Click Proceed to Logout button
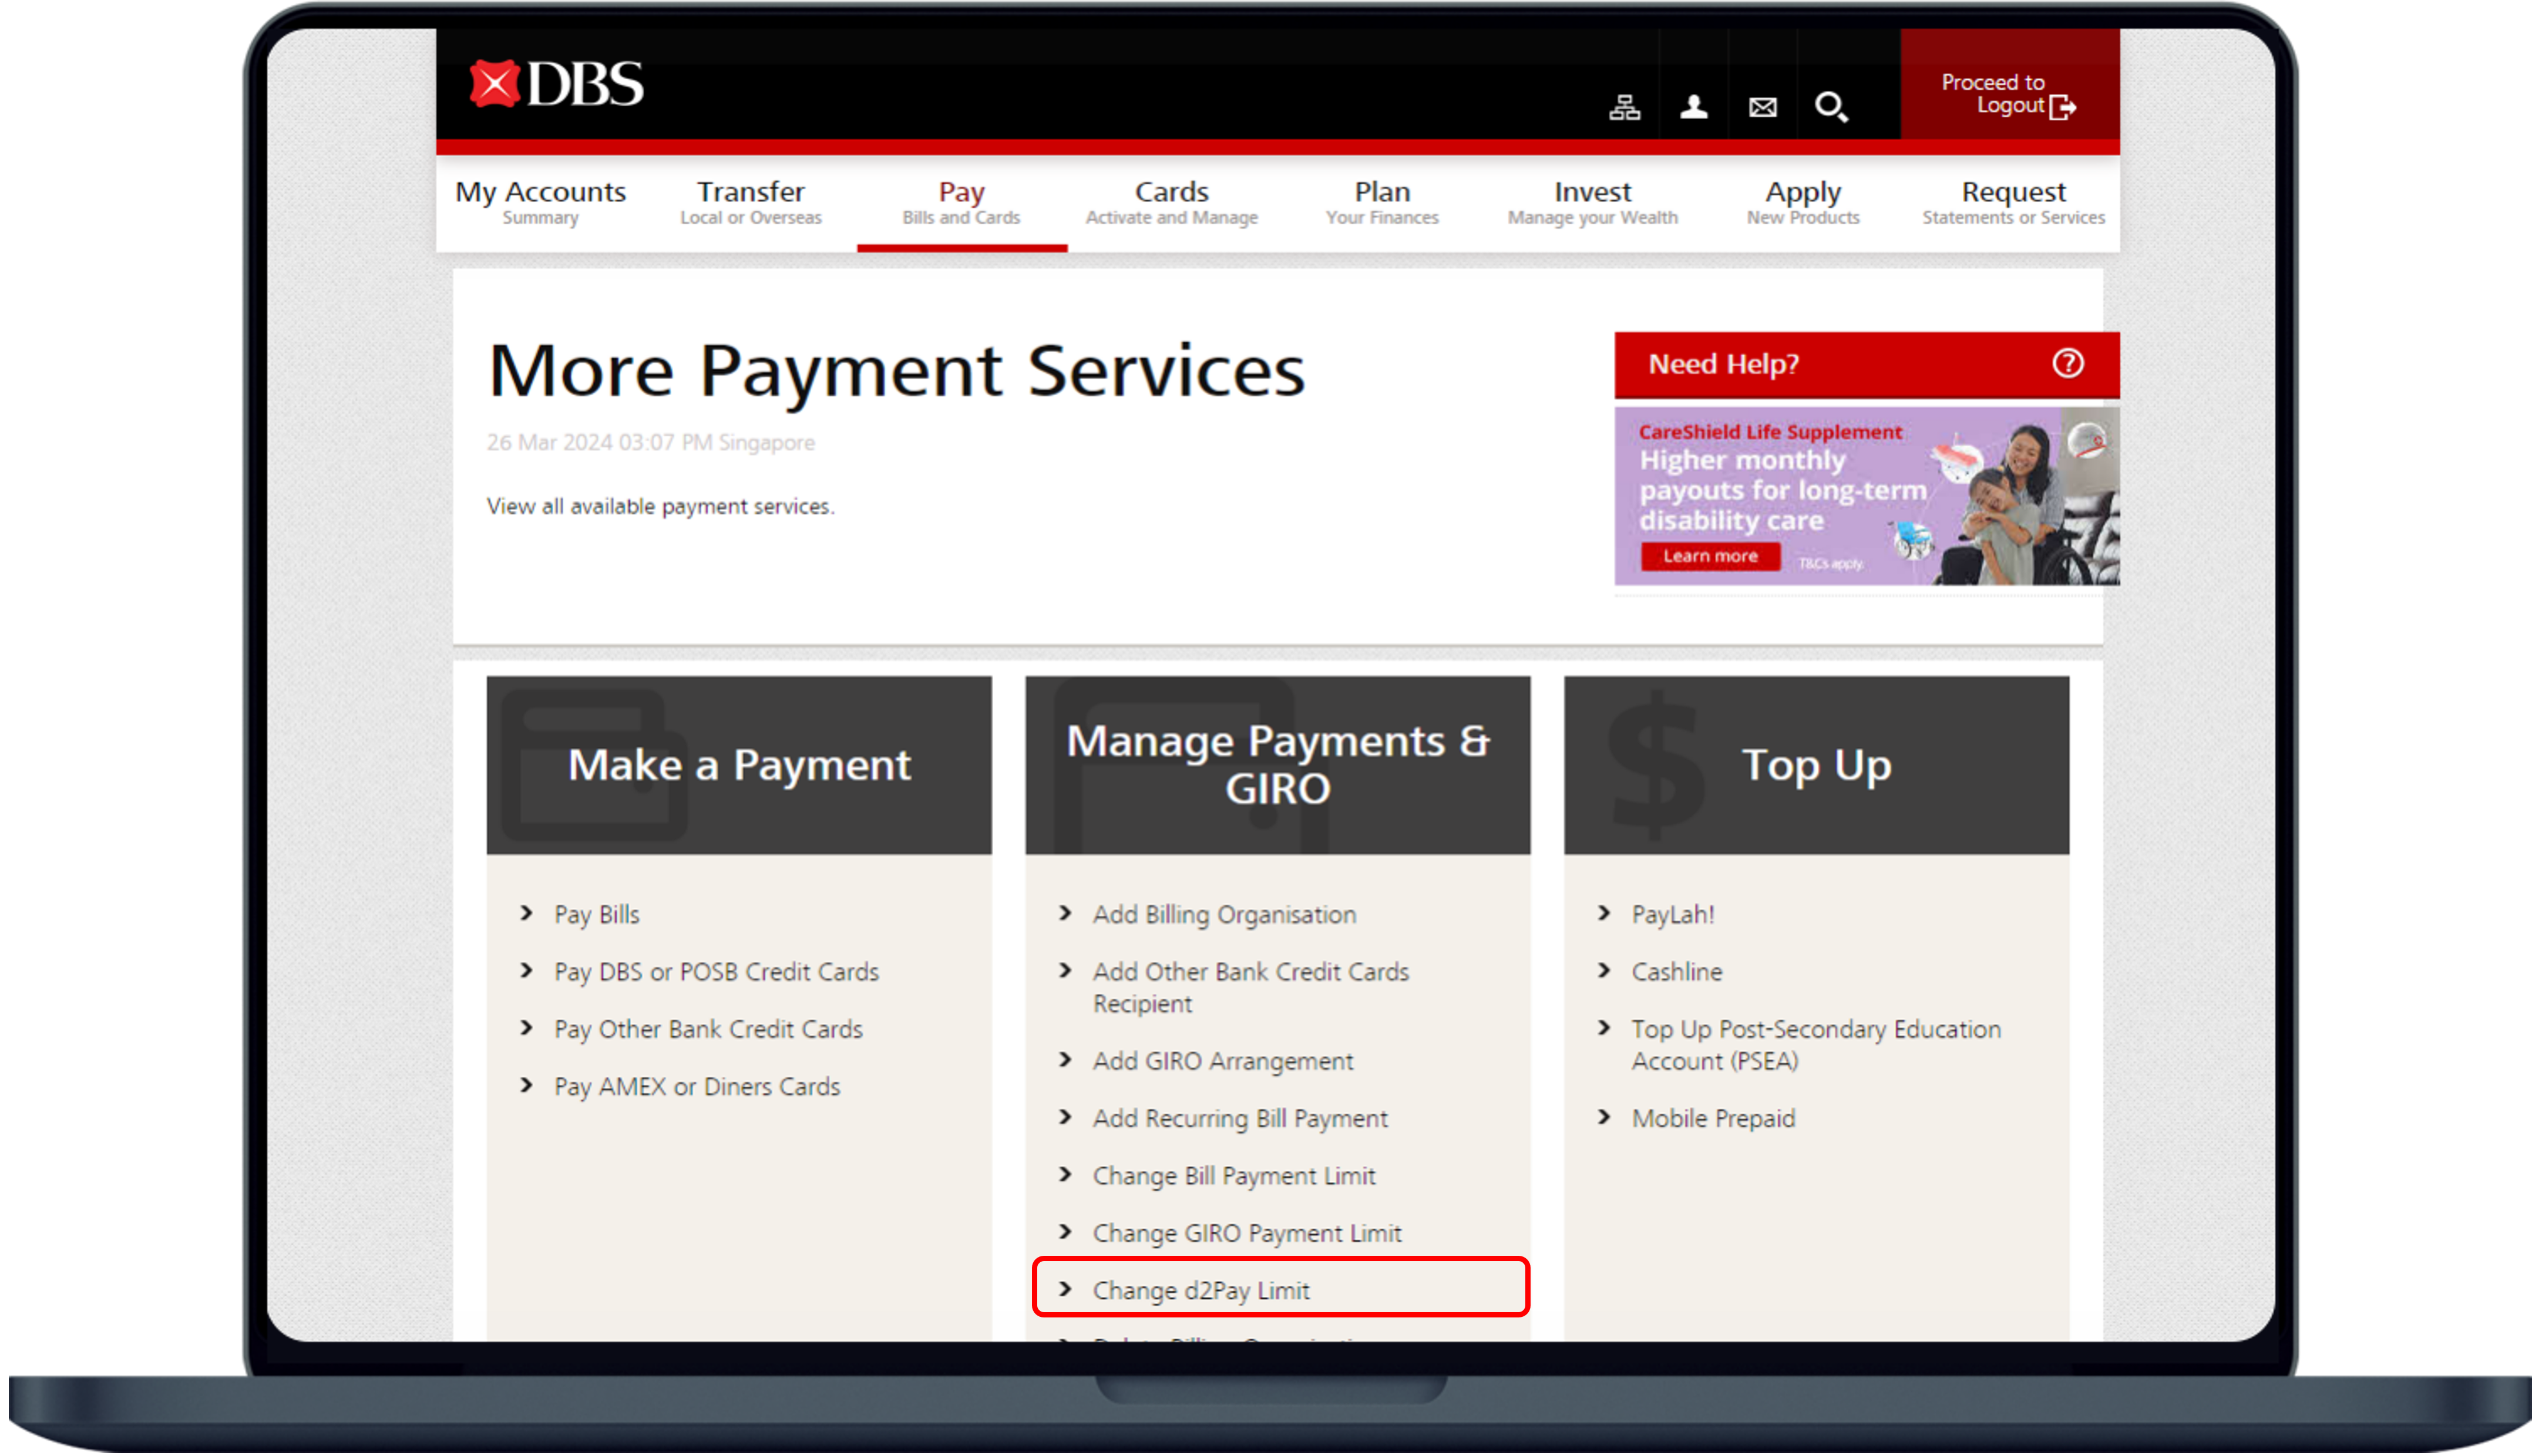Image resolution: width=2532 pixels, height=1456 pixels. (x=2009, y=84)
